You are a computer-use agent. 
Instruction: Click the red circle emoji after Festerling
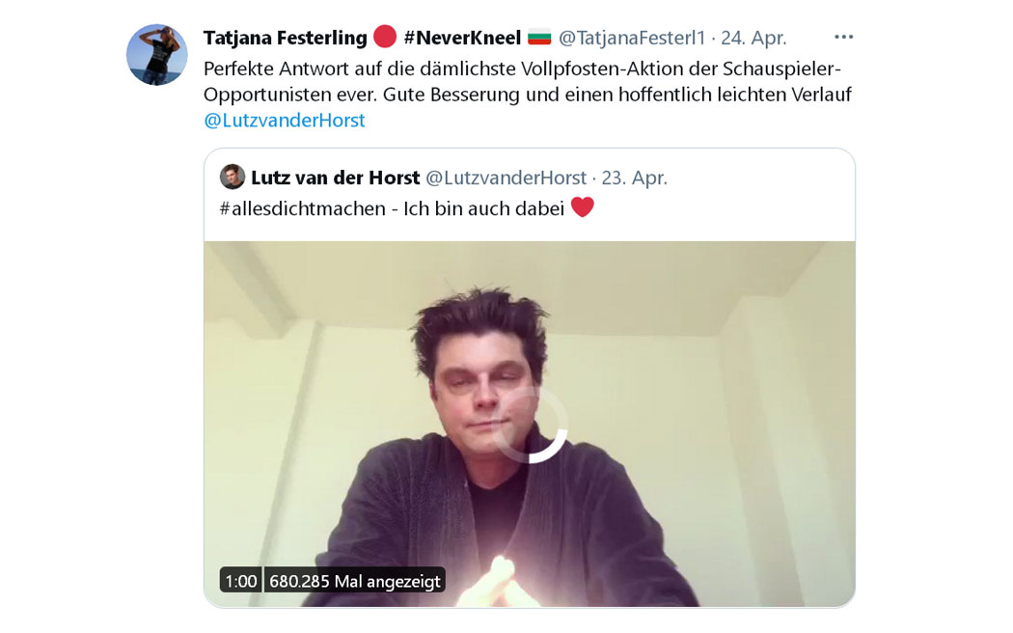pos(385,36)
